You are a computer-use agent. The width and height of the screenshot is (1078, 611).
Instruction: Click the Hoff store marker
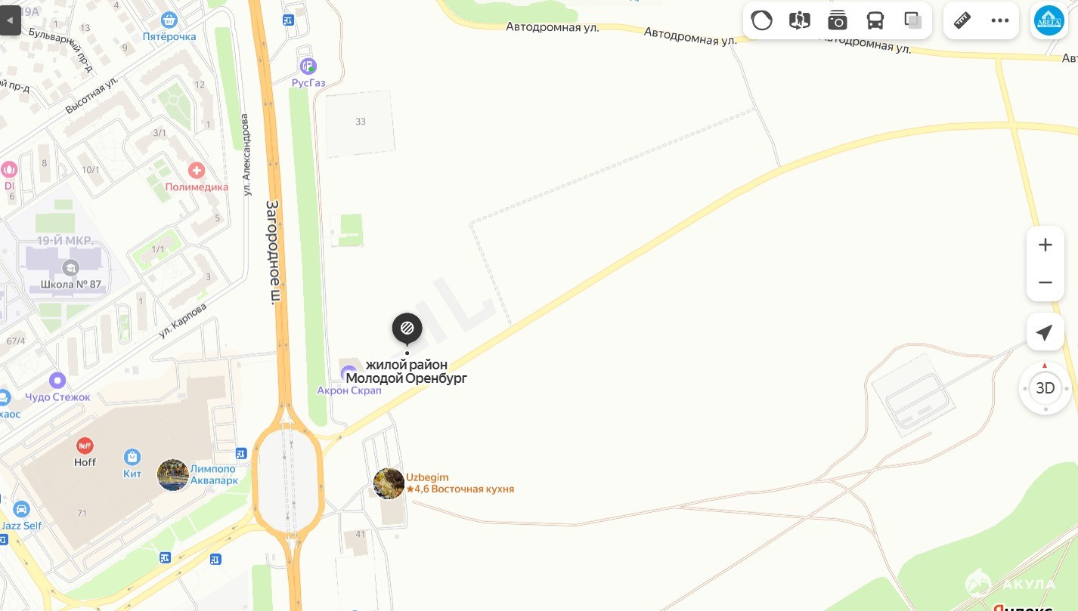[85, 446]
